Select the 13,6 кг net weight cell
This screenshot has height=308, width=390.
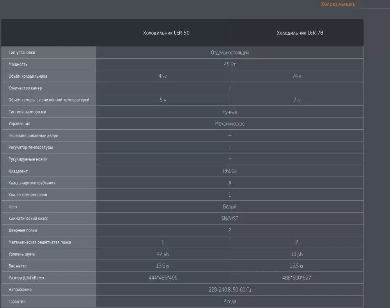pyautogui.click(x=163, y=266)
